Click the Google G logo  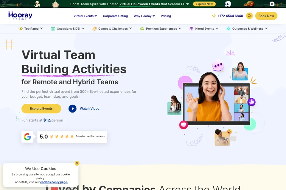pyautogui.click(x=27, y=137)
